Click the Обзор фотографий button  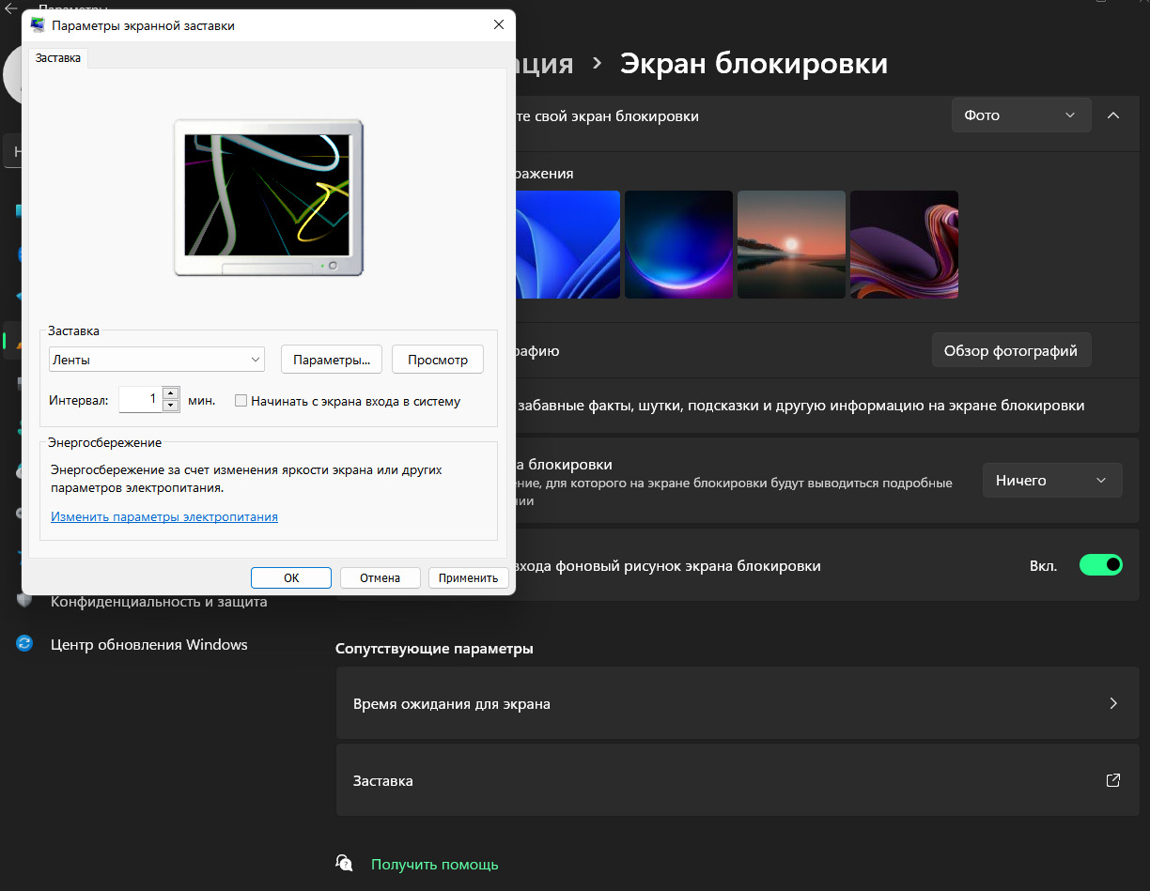[x=1011, y=350]
